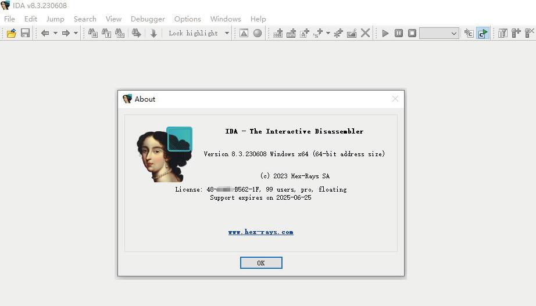This screenshot has width=536, height=306.
Task: Open the Options menu
Action: click(x=188, y=19)
